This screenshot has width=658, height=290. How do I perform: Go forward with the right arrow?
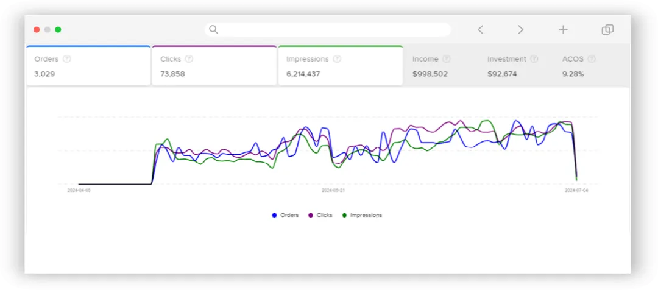[520, 29]
